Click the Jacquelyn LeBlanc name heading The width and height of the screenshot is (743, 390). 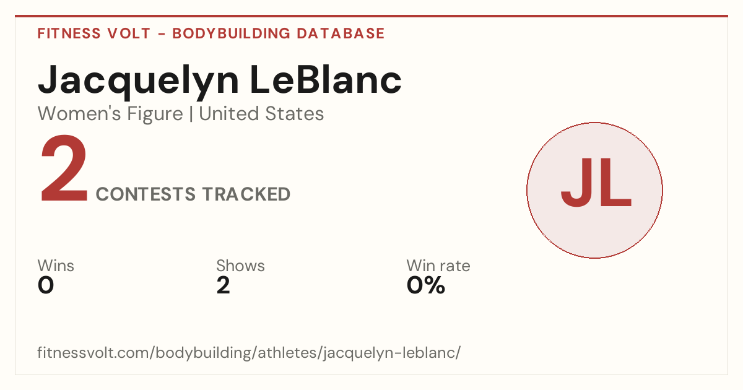pyautogui.click(x=220, y=80)
